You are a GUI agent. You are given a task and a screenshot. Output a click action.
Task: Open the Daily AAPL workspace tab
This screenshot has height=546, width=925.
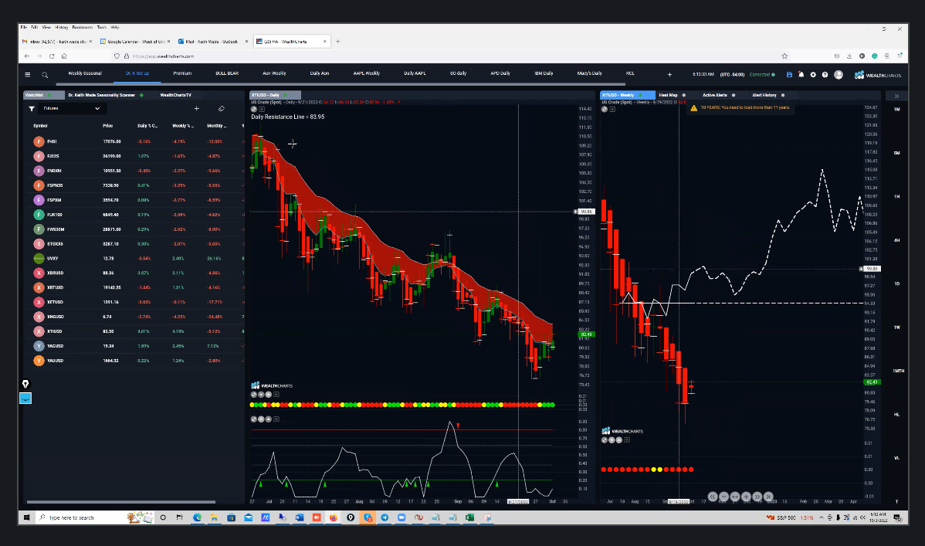click(x=415, y=74)
